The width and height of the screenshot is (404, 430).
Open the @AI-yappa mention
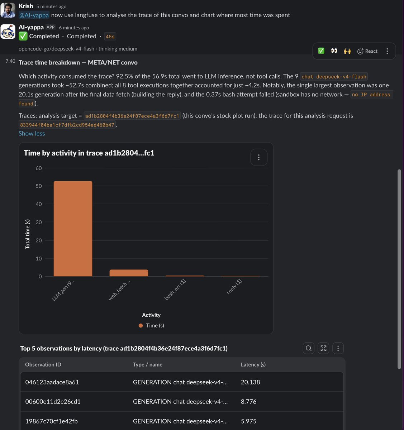[x=34, y=15]
